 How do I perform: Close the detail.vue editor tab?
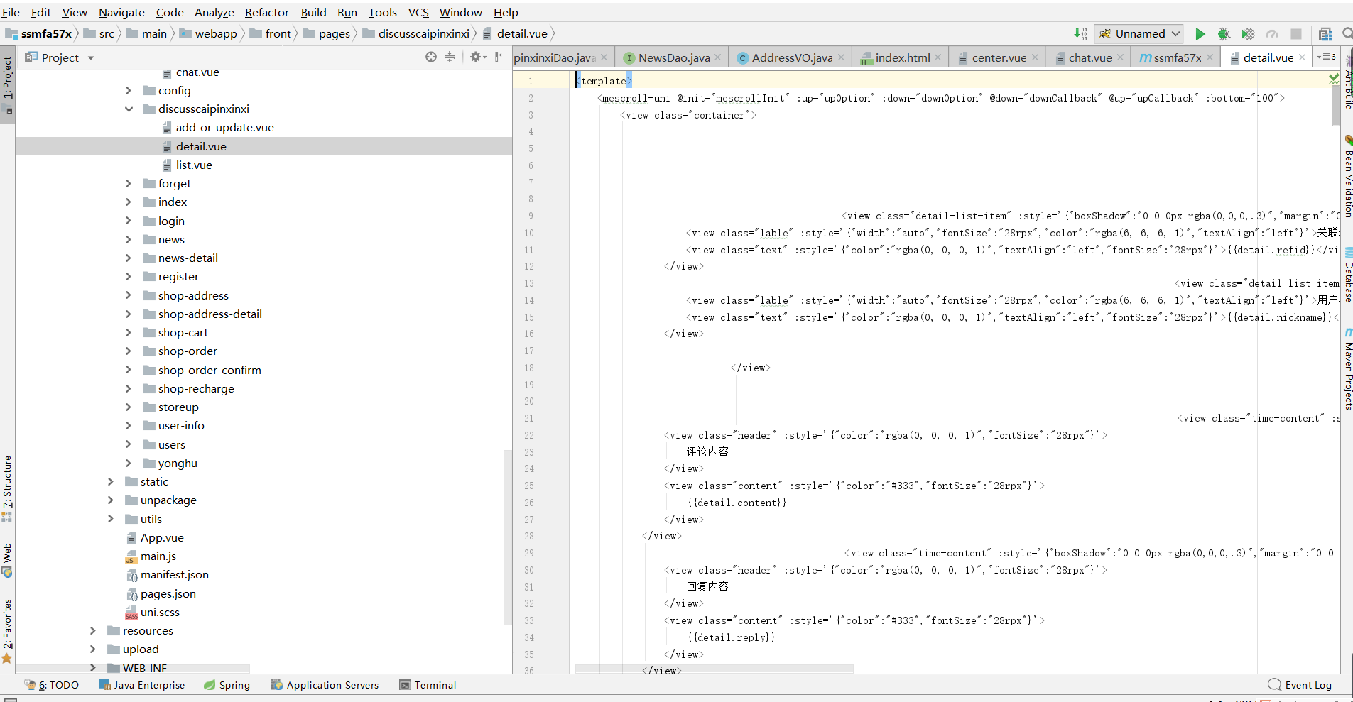tap(1302, 57)
